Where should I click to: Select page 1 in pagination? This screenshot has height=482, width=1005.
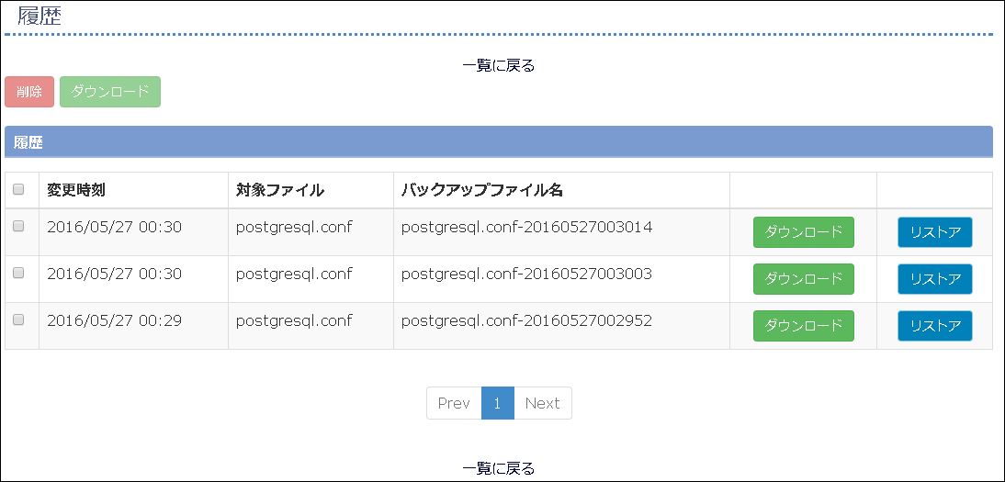pos(497,403)
